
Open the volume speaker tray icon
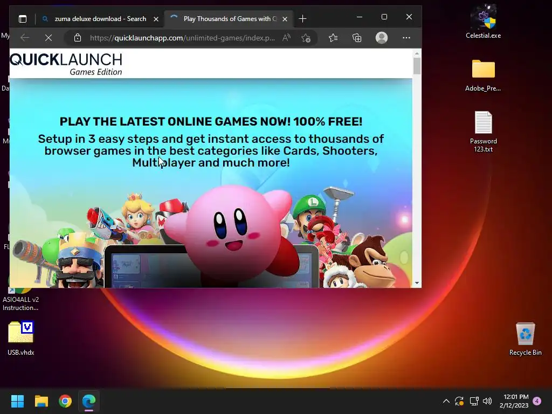[487, 401]
